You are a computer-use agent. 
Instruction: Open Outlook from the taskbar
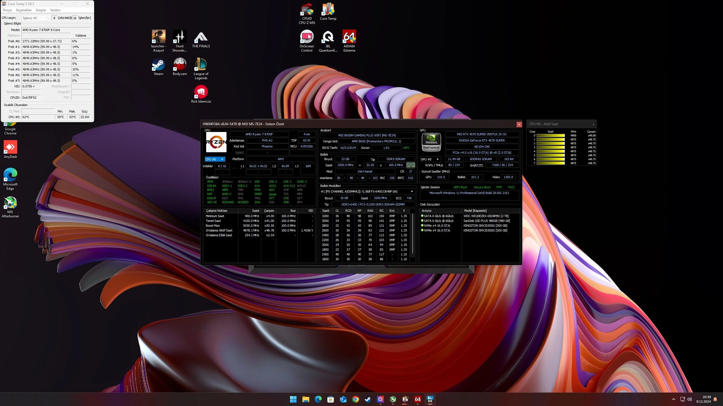tap(343, 399)
